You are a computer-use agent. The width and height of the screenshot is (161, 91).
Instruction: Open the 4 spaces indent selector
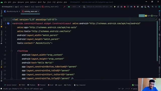click(134, 89)
